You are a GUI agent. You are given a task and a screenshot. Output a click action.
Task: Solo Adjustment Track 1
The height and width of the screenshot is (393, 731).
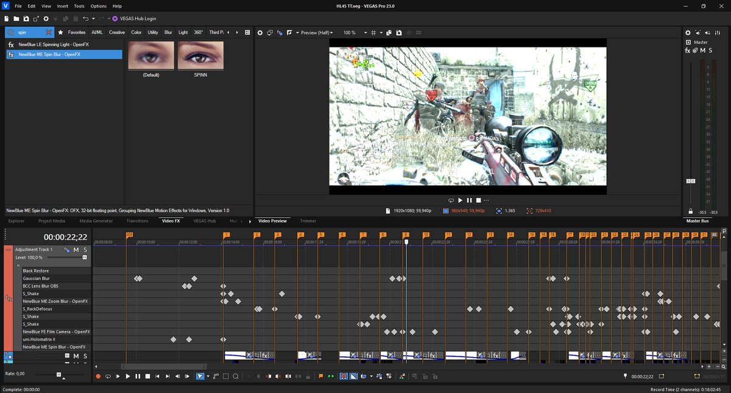[85, 250]
